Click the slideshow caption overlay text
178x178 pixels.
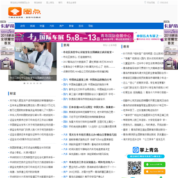(x=31, y=78)
